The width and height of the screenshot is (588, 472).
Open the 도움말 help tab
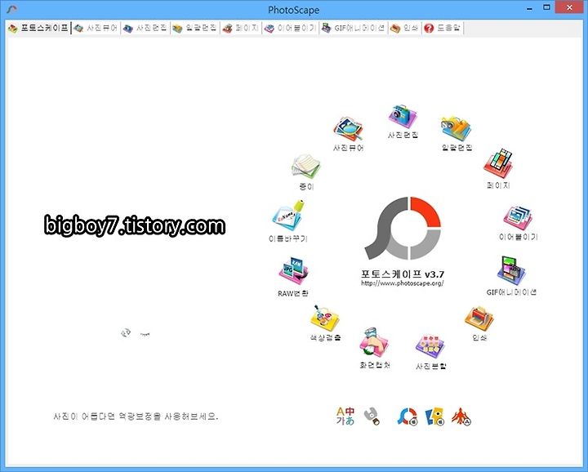(x=443, y=28)
